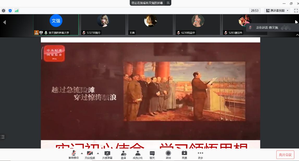
Task: Expand video options arrow beside 开启视频
Action: [98, 153]
